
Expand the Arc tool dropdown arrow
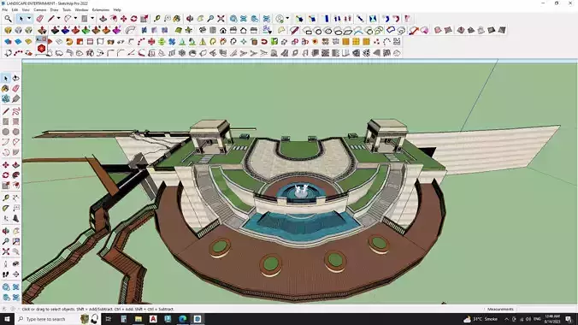click(x=75, y=19)
